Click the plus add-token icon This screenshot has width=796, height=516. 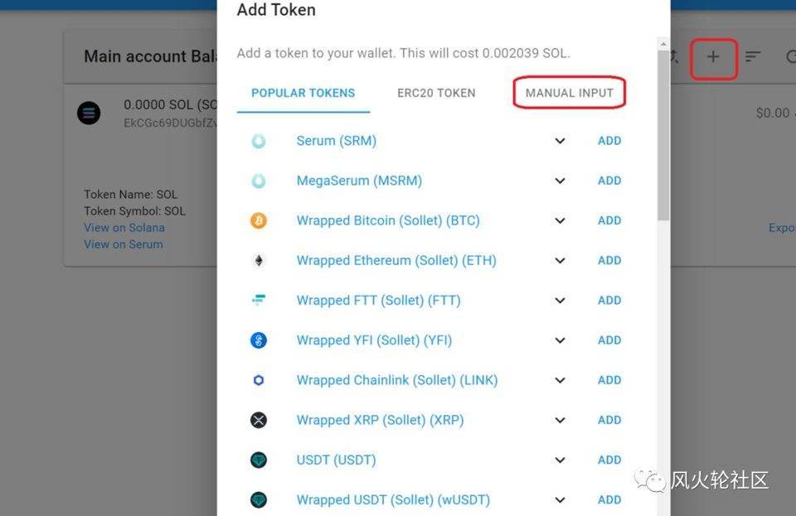(x=713, y=57)
